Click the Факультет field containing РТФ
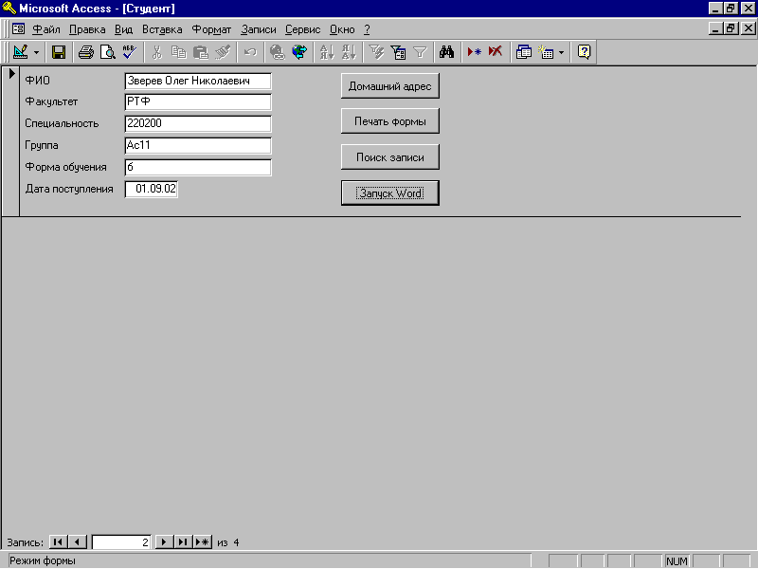Image resolution: width=758 pixels, height=569 pixels. (198, 101)
